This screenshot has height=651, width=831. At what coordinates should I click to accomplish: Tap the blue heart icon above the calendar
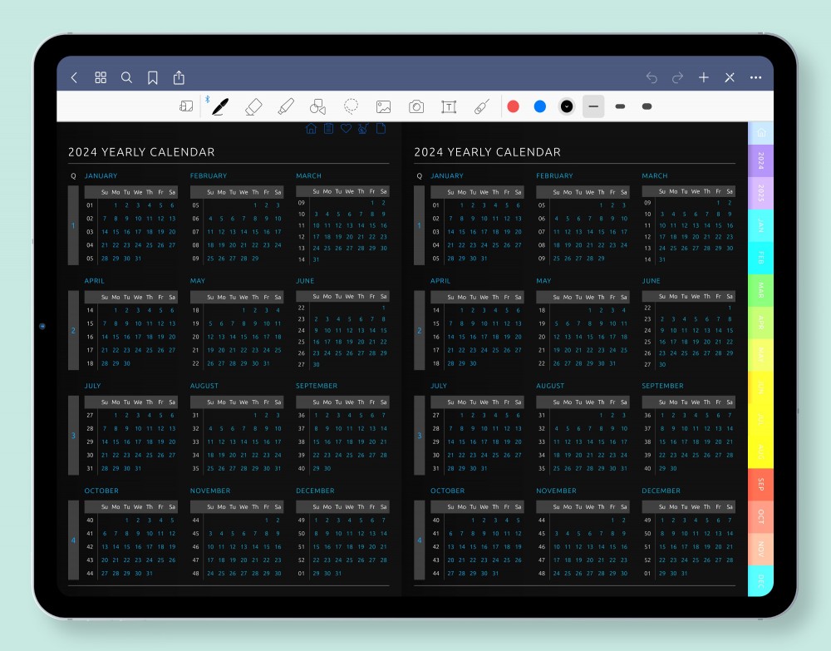pyautogui.click(x=346, y=129)
